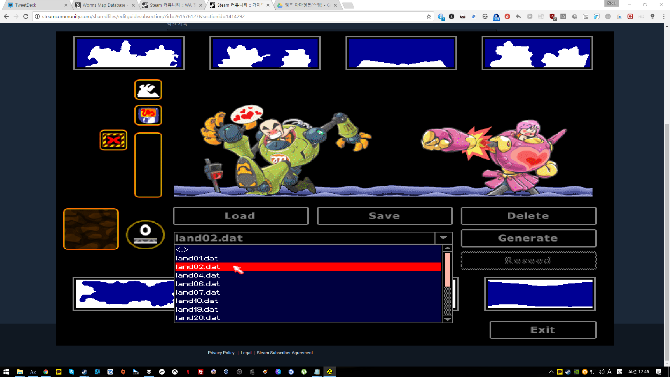Screen dimensions: 670x377
Task: Open the Privacy Policy link
Action: coord(221,353)
